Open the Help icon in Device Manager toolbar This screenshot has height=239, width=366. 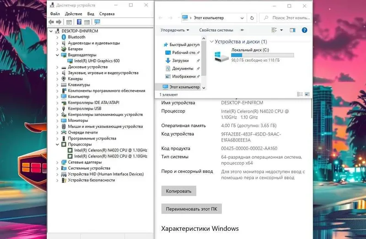(x=79, y=22)
